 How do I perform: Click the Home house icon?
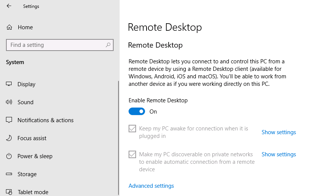click(9, 27)
